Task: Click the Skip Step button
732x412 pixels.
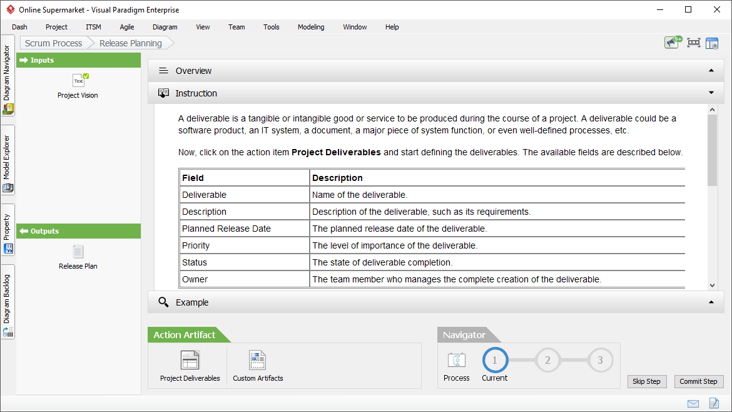Action: point(646,382)
